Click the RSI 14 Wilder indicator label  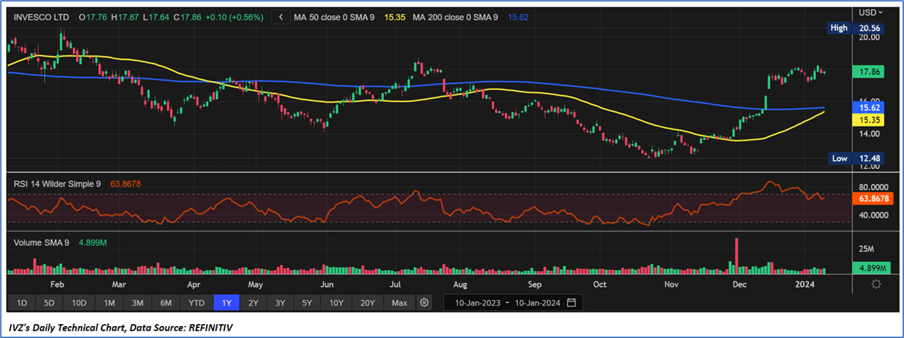pyautogui.click(x=59, y=183)
